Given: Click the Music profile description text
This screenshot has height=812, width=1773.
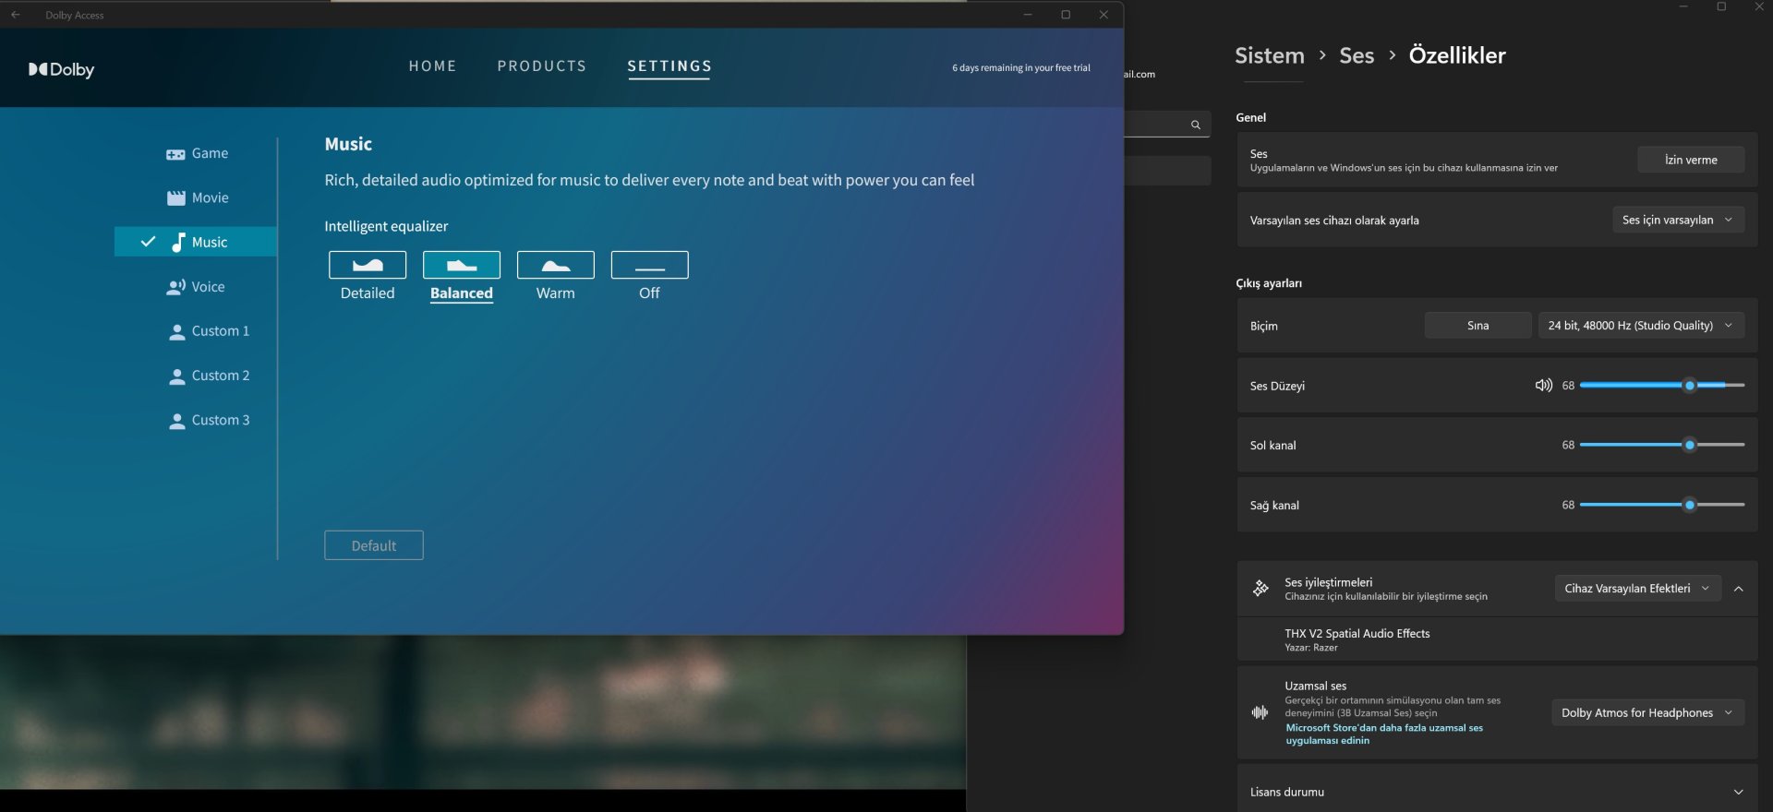Looking at the screenshot, I should tap(649, 180).
